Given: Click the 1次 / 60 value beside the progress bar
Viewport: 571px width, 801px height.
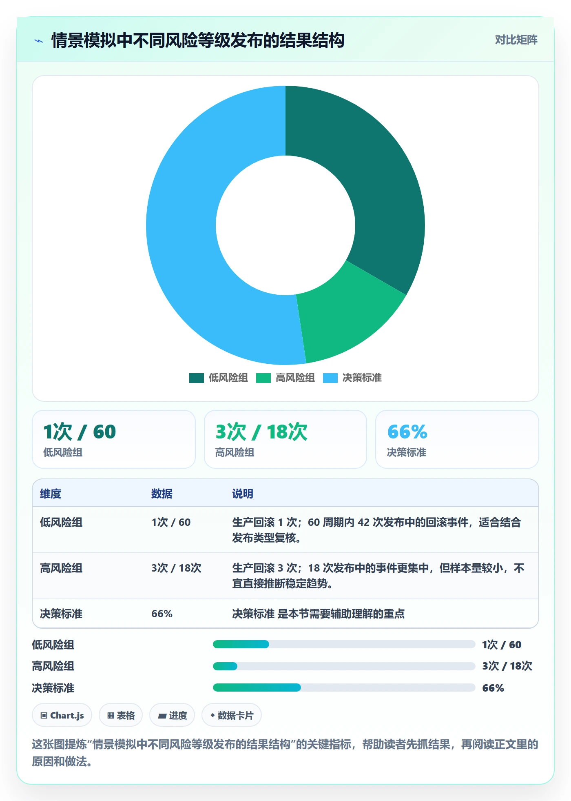Looking at the screenshot, I should click(x=502, y=645).
